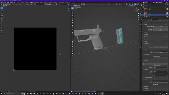Toggle Noise Threshold checkbox in Render
Viewport: 169px width, 95px height.
click(x=154, y=26)
